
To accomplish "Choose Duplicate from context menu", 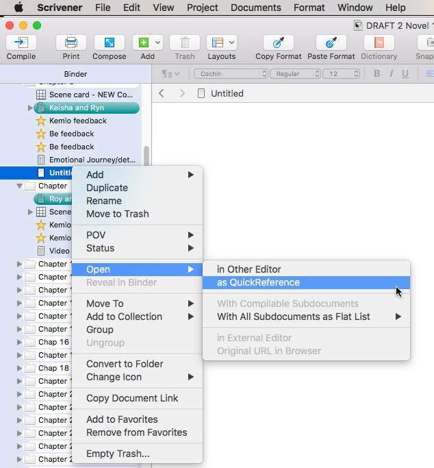I will tap(138, 188).
